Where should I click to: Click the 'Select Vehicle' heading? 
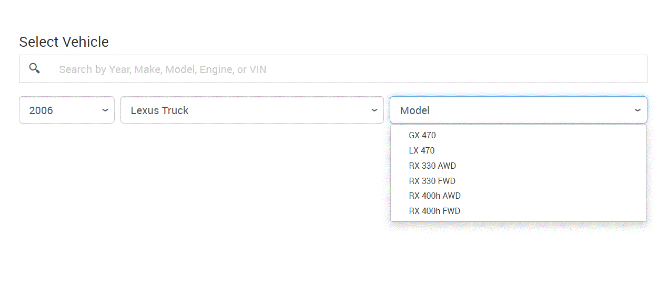(x=64, y=42)
